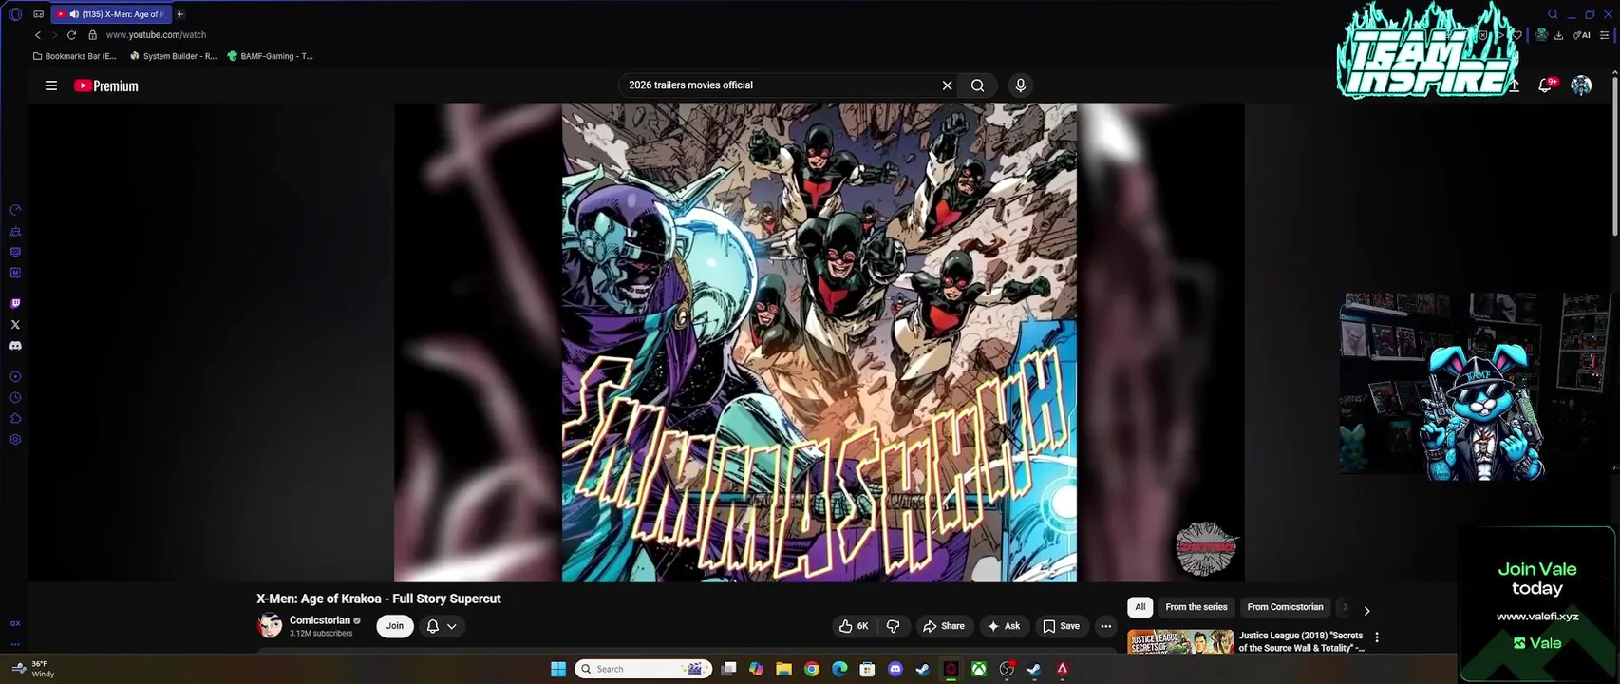Image resolution: width=1620 pixels, height=684 pixels.
Task: Search open tabs with magnifier icon
Action: (x=1553, y=14)
